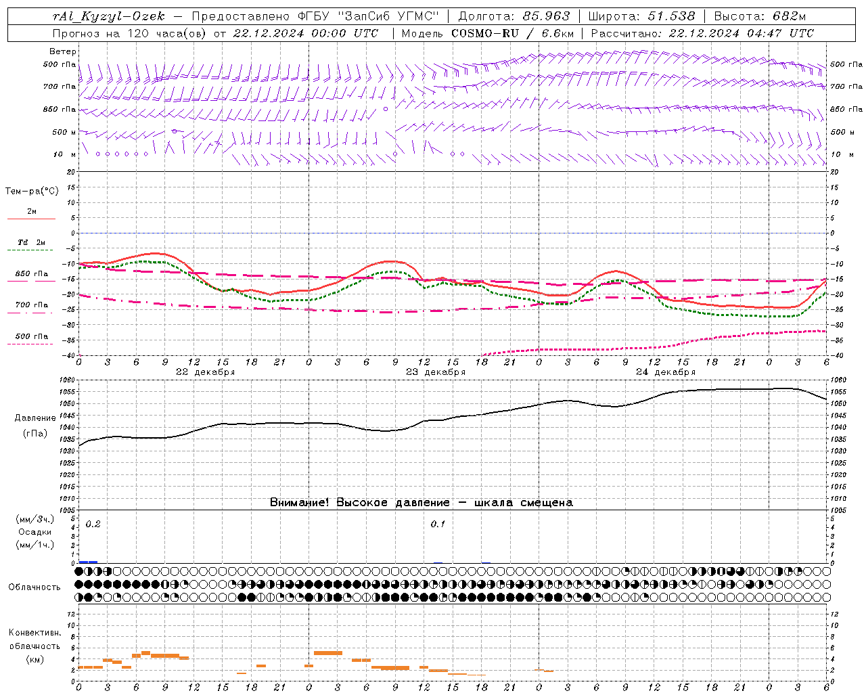The height and width of the screenshot is (693, 866).
Task: Select the Прогноз на 120 часа(ов) header text
Action: point(130,33)
